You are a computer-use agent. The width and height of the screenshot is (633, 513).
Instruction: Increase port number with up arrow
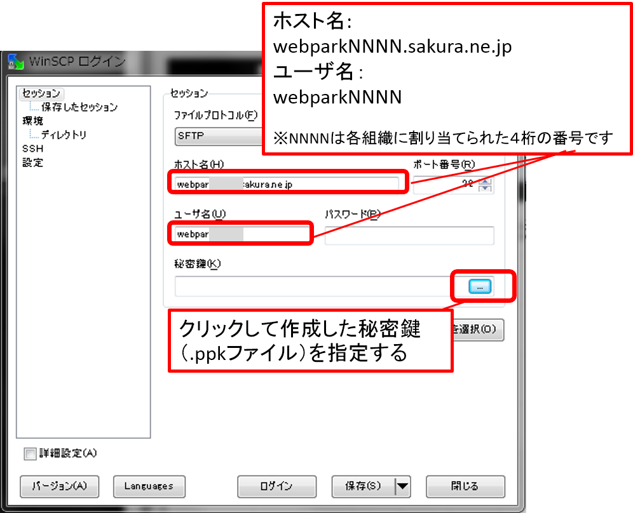tap(485, 182)
